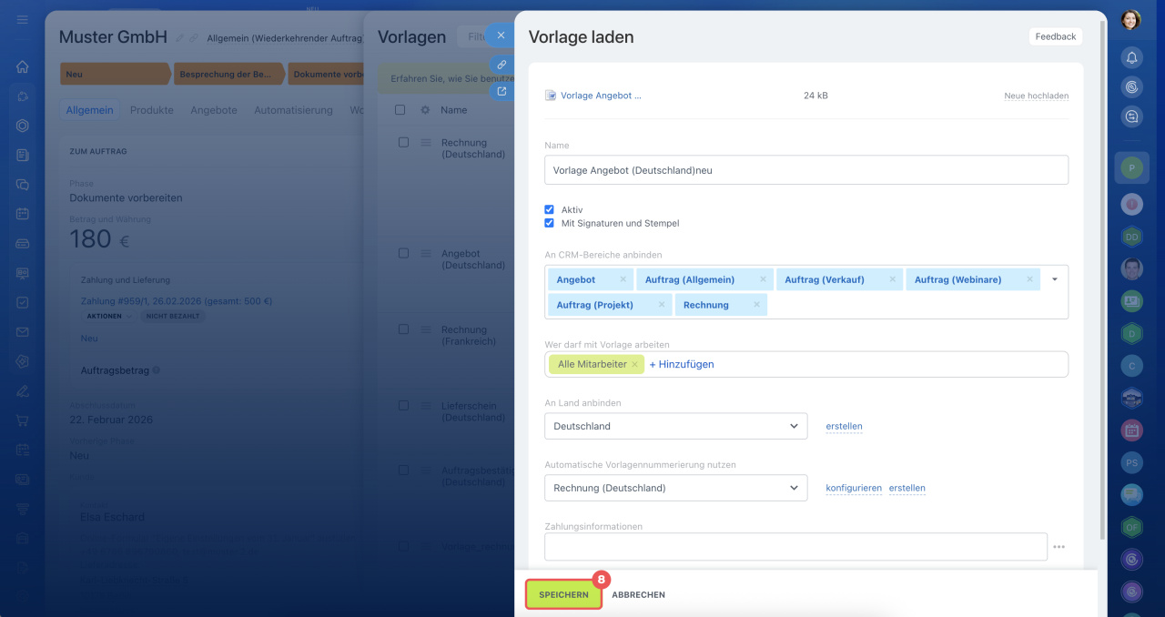Open chat with DD avatar

(x=1131, y=237)
